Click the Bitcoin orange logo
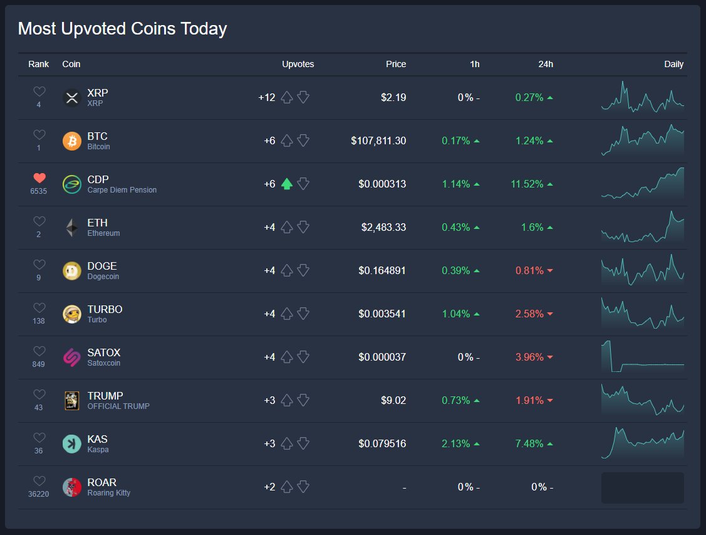 click(x=72, y=141)
